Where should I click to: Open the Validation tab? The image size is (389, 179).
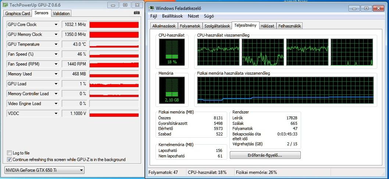(61, 13)
